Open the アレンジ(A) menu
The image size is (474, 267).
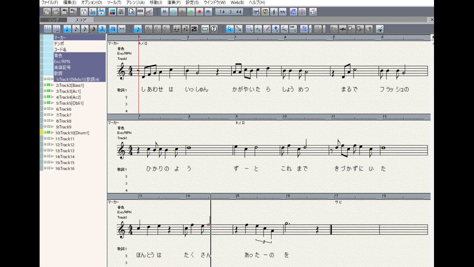[135, 2]
